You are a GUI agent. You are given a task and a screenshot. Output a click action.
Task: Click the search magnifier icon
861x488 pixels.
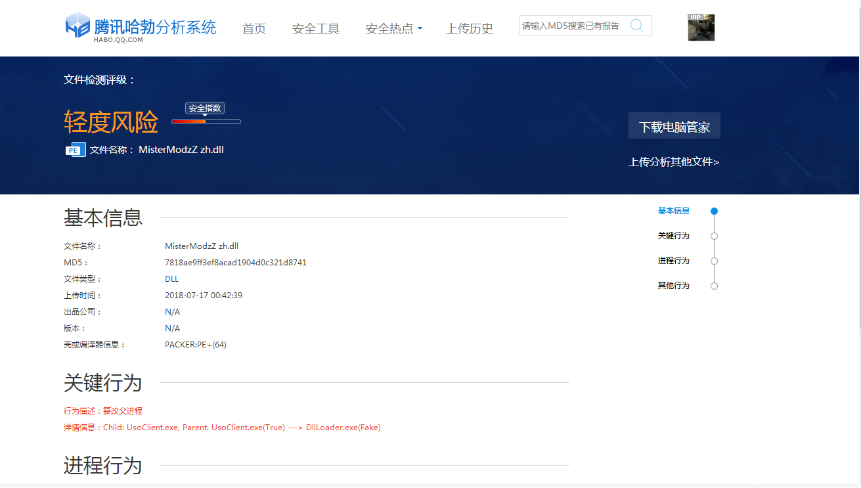coord(636,26)
